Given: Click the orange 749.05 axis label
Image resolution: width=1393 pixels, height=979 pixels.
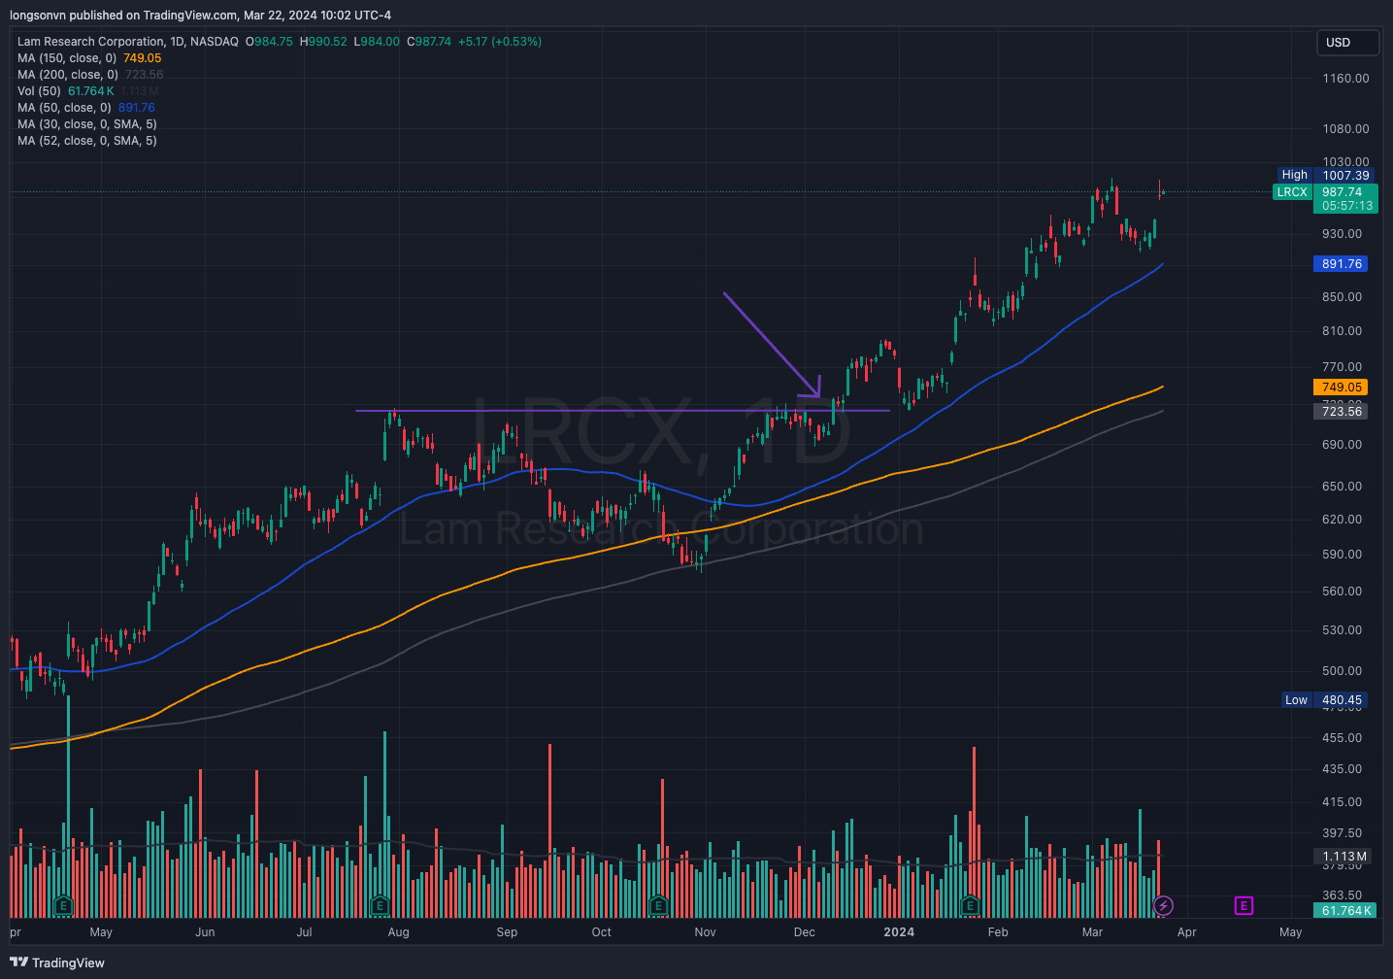Looking at the screenshot, I should (1342, 388).
